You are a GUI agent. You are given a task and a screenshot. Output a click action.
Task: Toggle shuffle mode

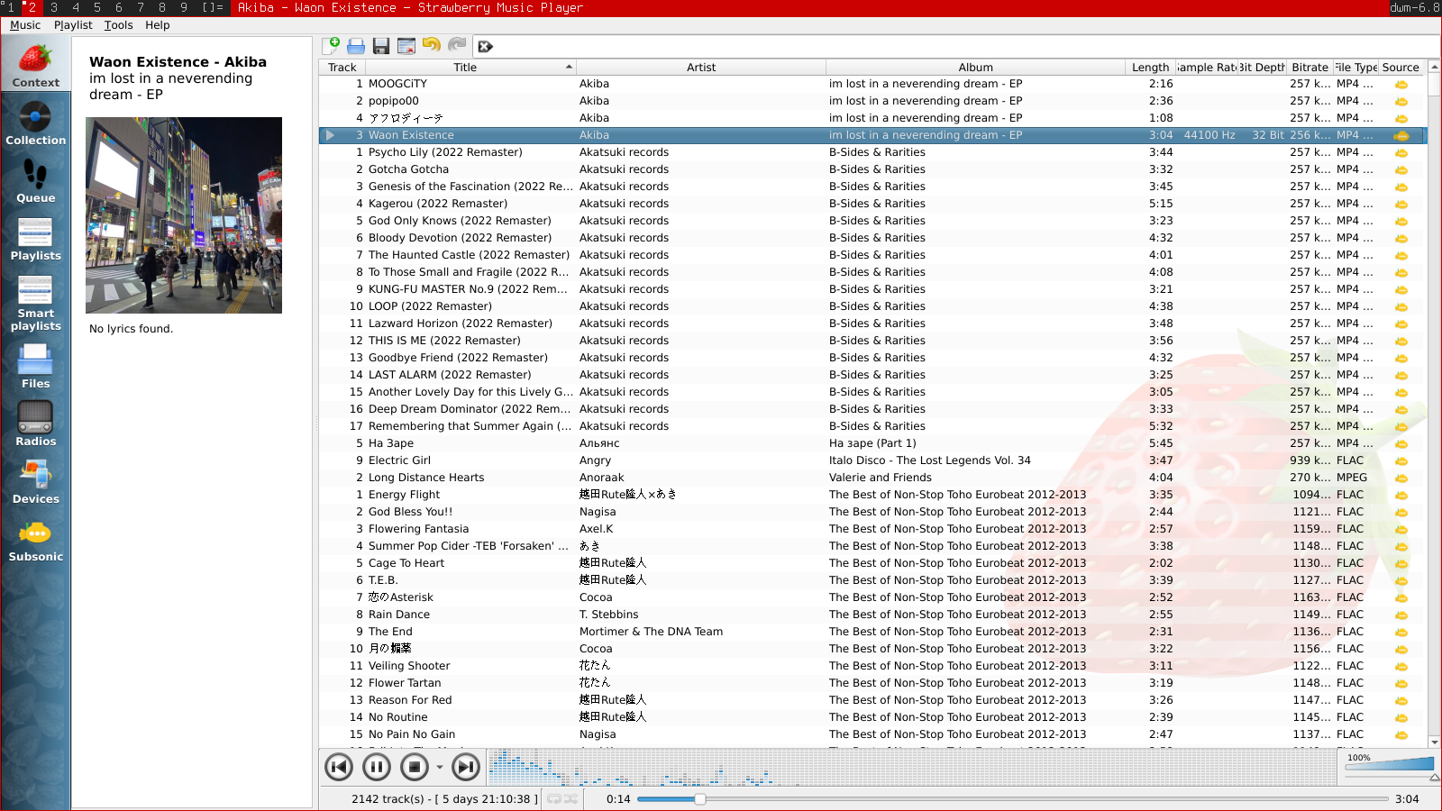click(570, 799)
